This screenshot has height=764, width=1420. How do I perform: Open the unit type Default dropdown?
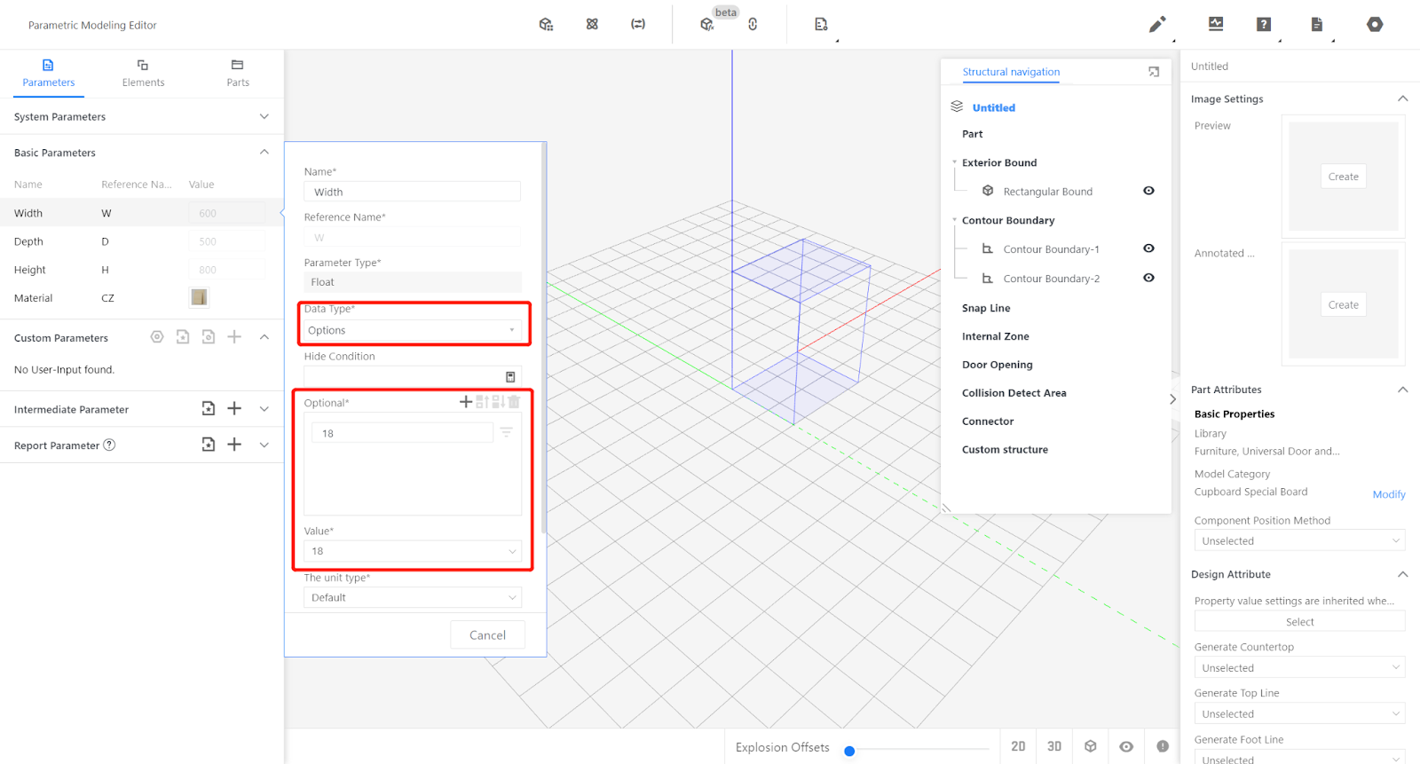click(x=413, y=597)
